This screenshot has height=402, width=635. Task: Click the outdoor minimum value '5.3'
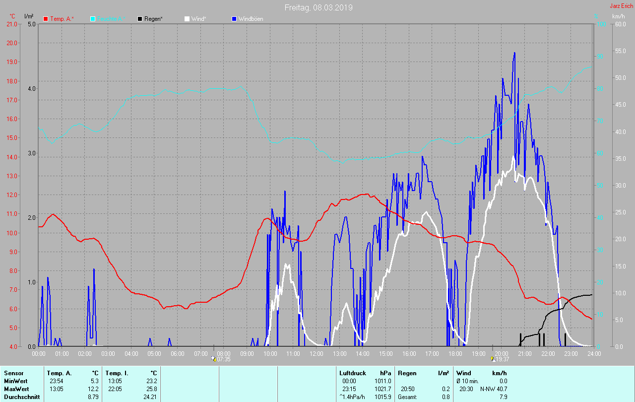pos(94,381)
